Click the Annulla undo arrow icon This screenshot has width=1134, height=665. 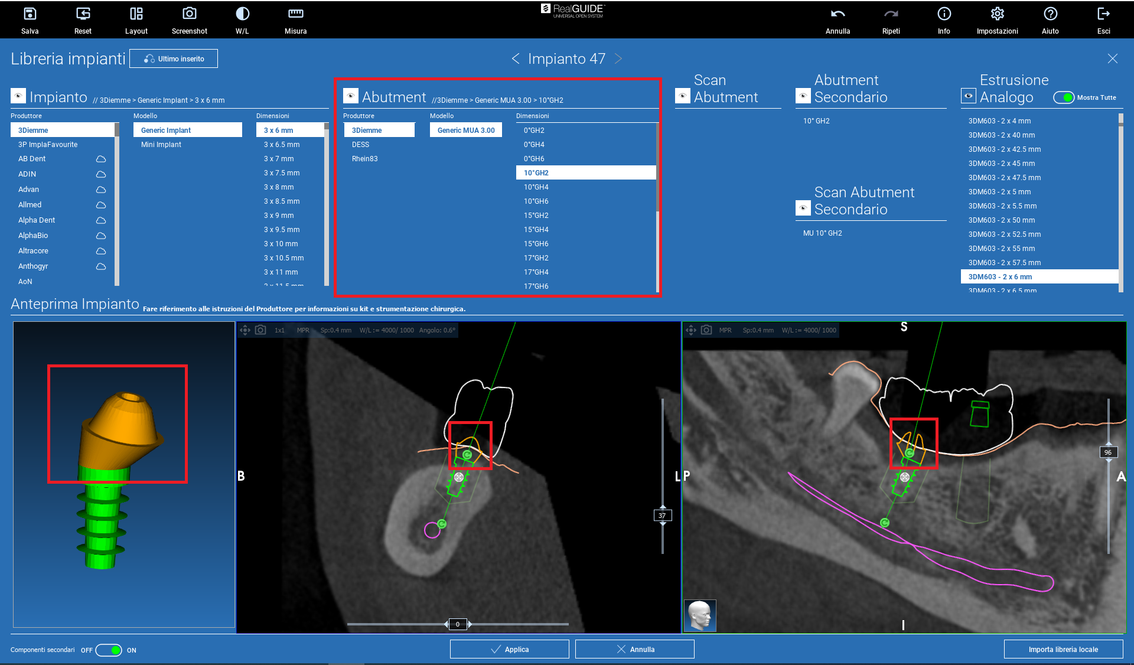tap(838, 14)
